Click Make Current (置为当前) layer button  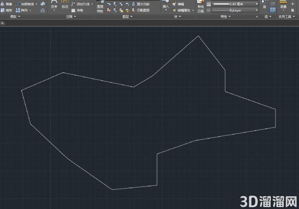click(141, 4)
